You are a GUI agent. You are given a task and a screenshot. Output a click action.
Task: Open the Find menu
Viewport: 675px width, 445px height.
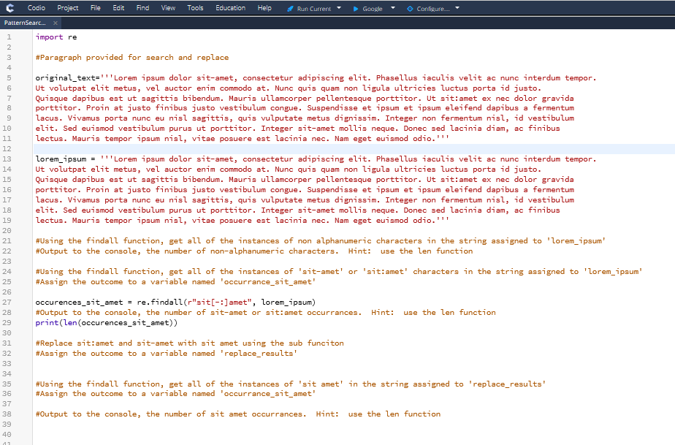tap(142, 8)
